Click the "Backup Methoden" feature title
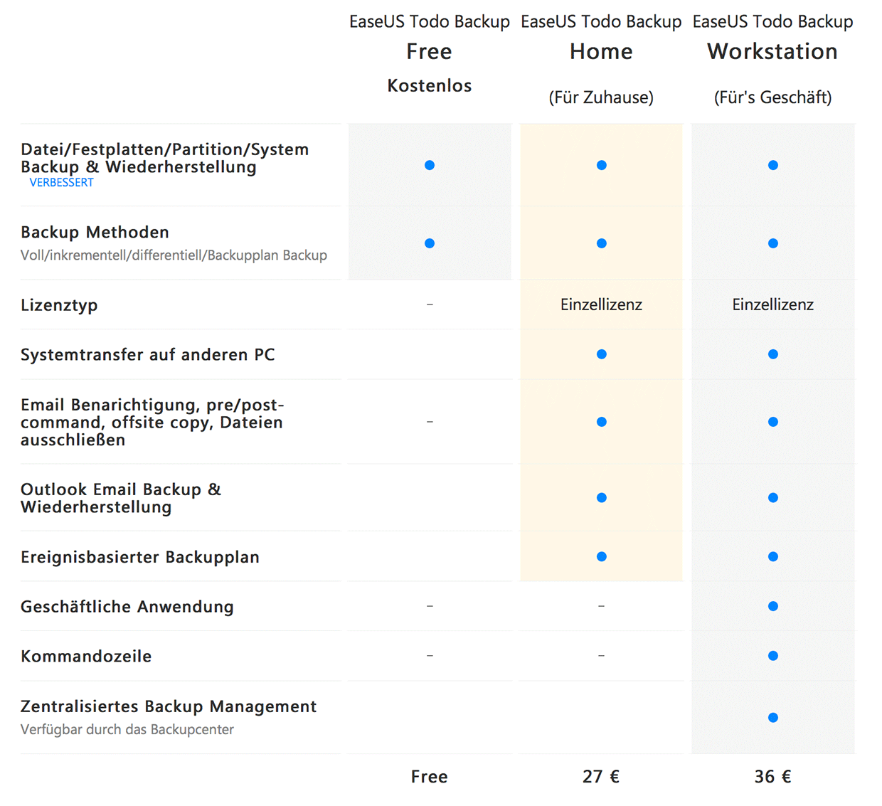 click(x=95, y=232)
